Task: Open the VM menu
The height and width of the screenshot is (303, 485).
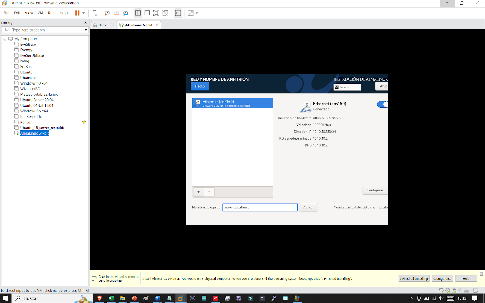Action: point(40,13)
